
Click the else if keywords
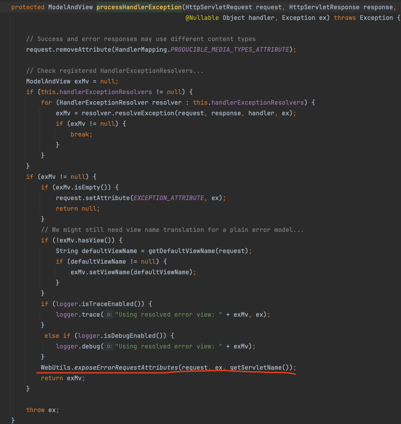coord(57,336)
